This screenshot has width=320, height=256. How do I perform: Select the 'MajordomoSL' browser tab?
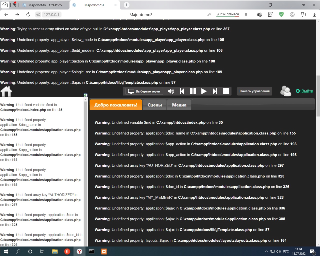point(94,5)
